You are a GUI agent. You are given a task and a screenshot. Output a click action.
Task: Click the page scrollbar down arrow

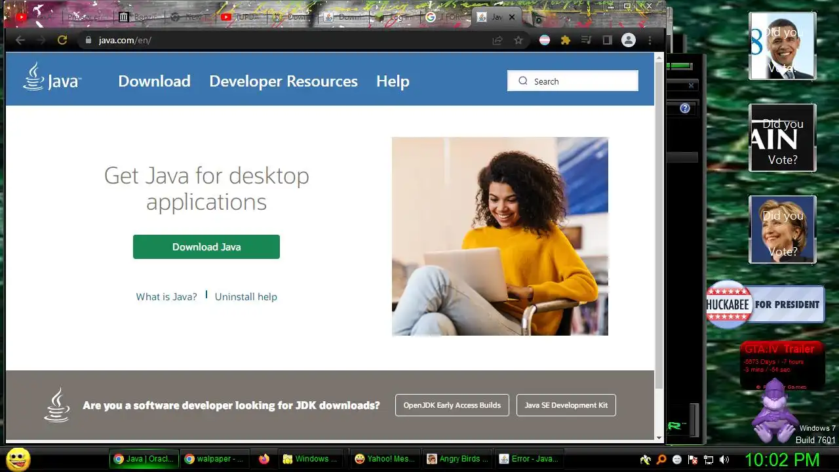tap(659, 437)
